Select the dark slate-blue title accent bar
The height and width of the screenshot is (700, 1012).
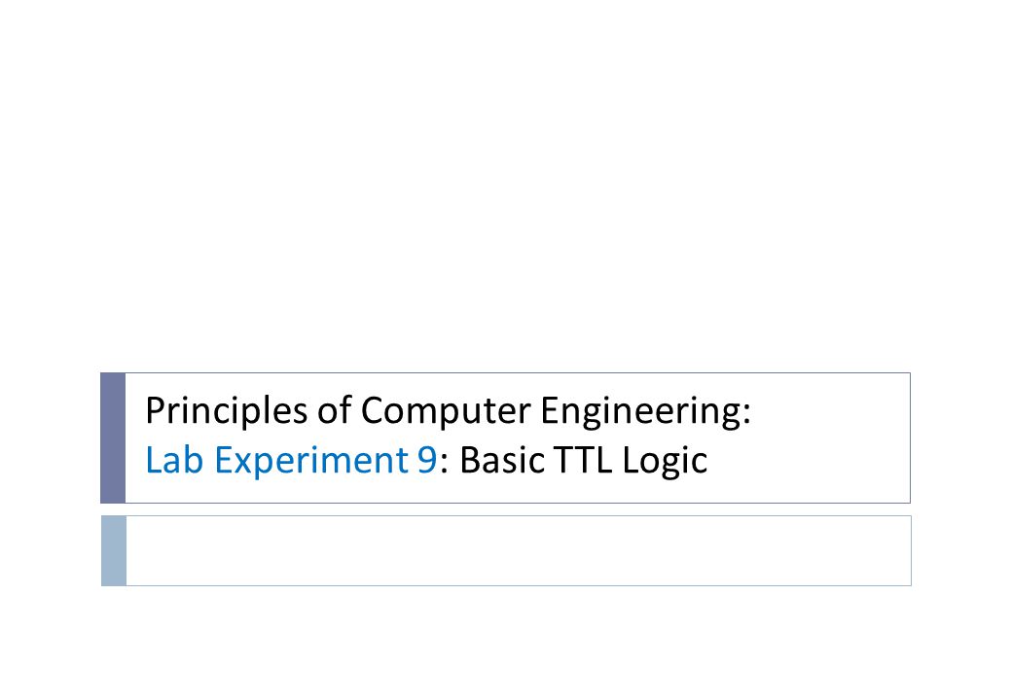coord(113,437)
